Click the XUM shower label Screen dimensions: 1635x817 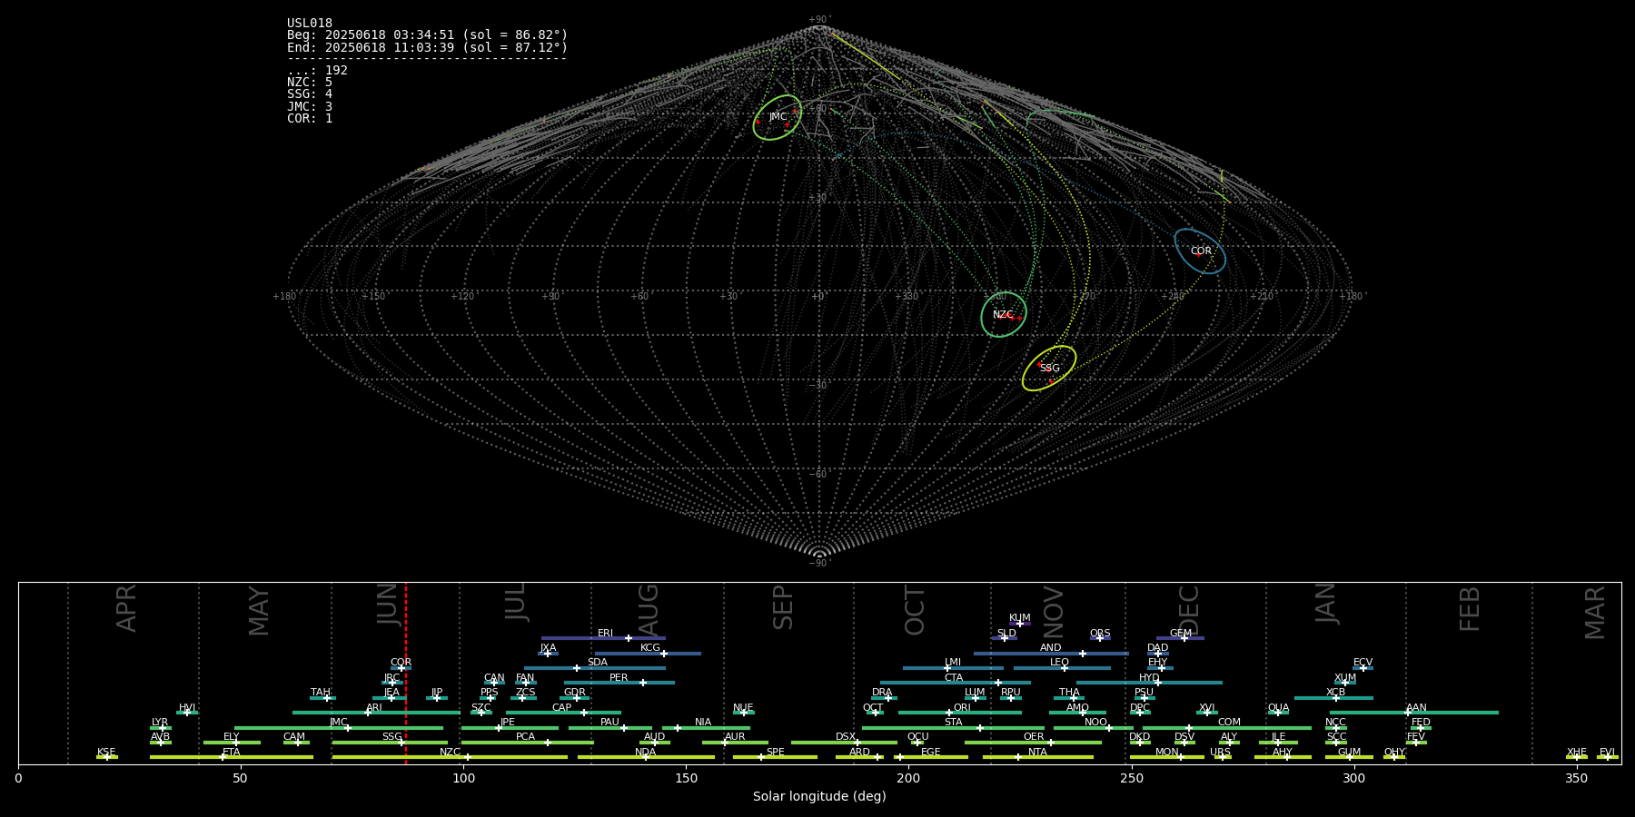(x=1344, y=678)
